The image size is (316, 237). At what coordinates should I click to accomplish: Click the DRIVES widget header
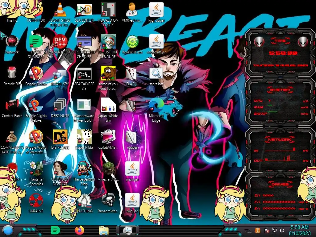pos(280,184)
